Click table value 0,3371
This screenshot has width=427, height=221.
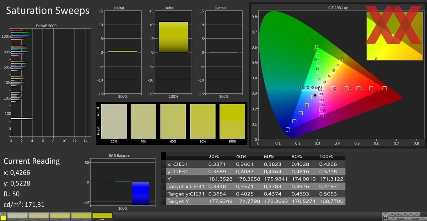click(217, 164)
